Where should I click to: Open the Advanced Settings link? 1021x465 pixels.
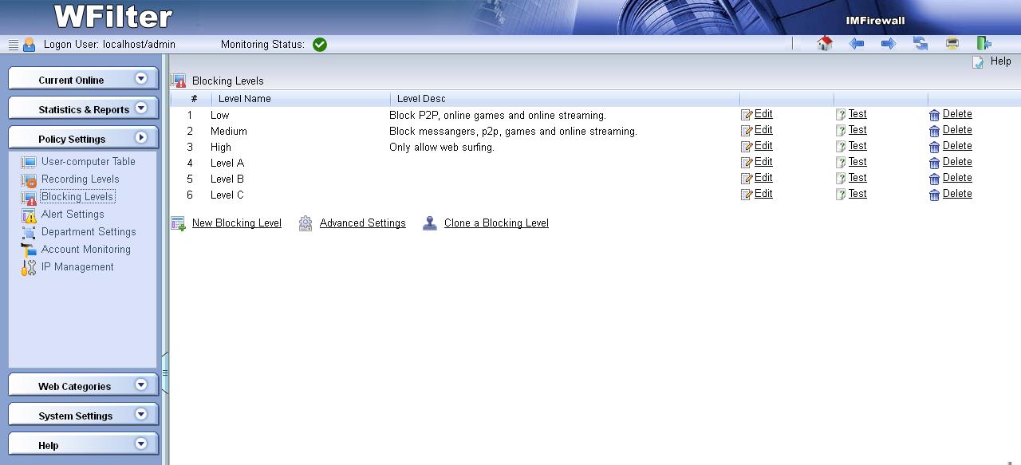362,223
